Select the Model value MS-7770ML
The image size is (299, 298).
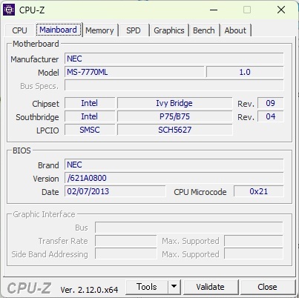coord(134,72)
